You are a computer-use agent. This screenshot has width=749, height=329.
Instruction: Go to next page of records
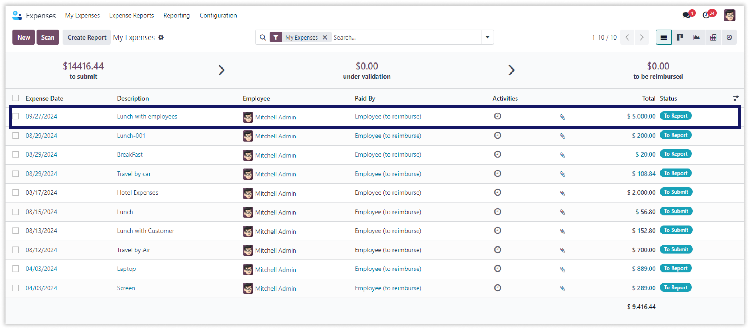tap(641, 37)
